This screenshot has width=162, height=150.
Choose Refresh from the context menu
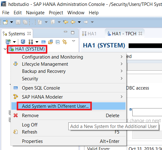click(69, 132)
